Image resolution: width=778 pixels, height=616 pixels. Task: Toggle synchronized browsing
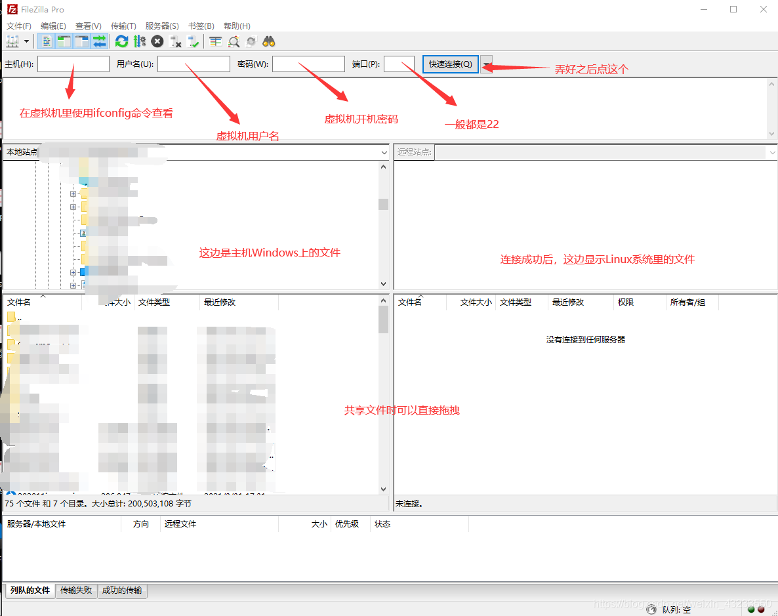click(251, 42)
